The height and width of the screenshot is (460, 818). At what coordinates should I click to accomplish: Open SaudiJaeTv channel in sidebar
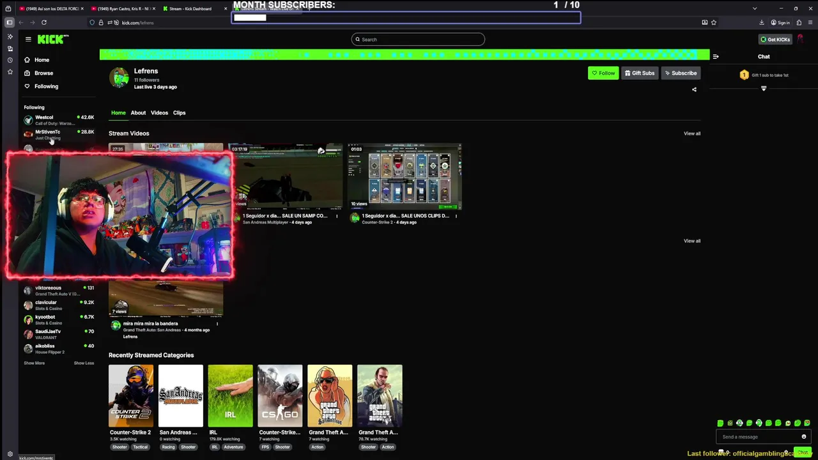pos(59,334)
